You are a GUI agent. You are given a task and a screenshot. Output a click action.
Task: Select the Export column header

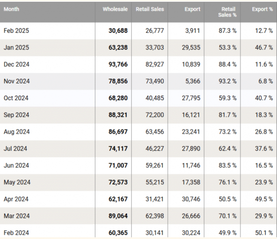(193, 9)
